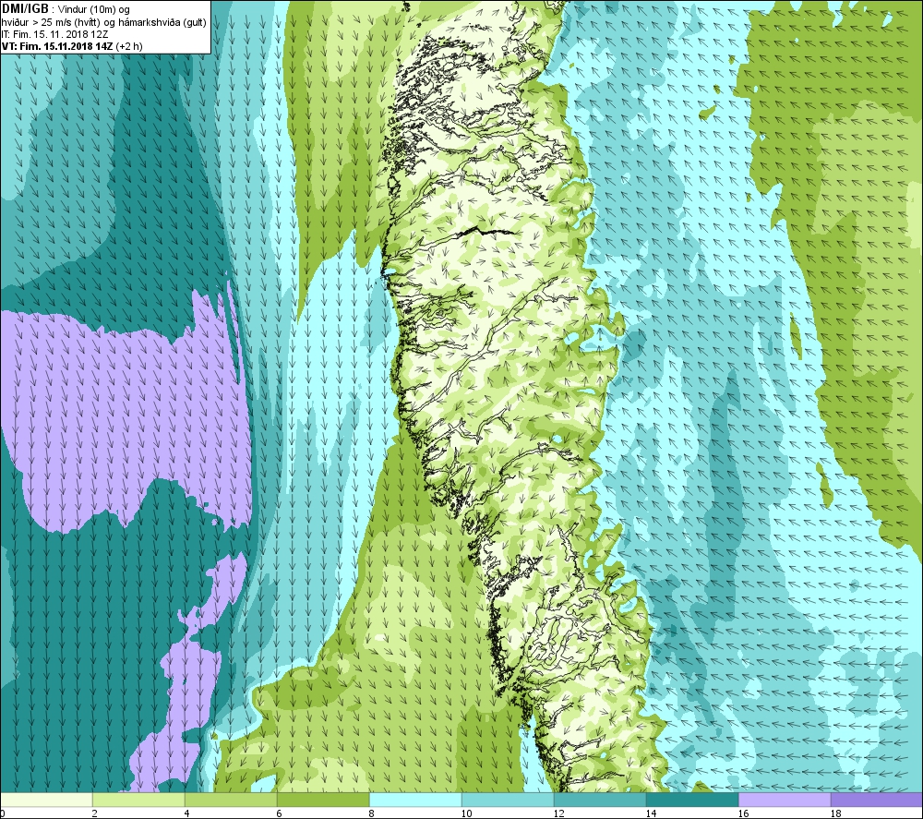Click the 14–16 m/s dark teal legend swatch
Image resolution: width=923 pixels, height=819 pixels.
tap(692, 800)
